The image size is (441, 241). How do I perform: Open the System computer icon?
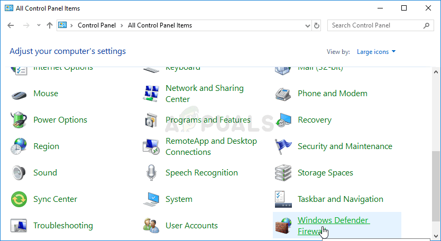pyautogui.click(x=151, y=199)
